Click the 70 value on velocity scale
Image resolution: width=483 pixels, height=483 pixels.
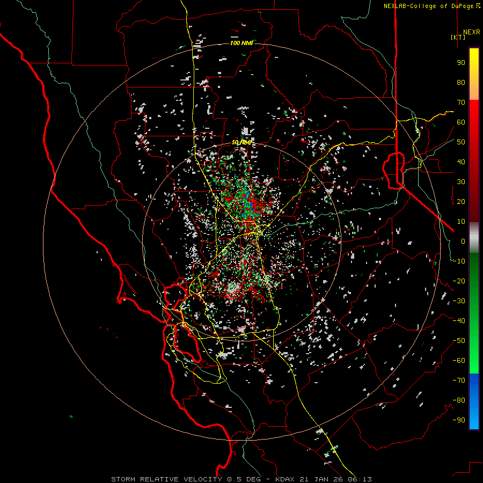[461, 103]
